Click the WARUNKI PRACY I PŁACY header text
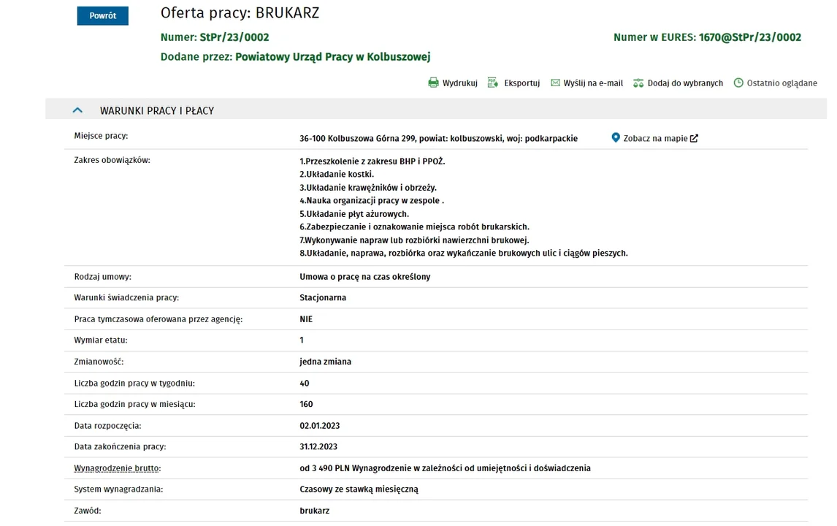 (157, 110)
